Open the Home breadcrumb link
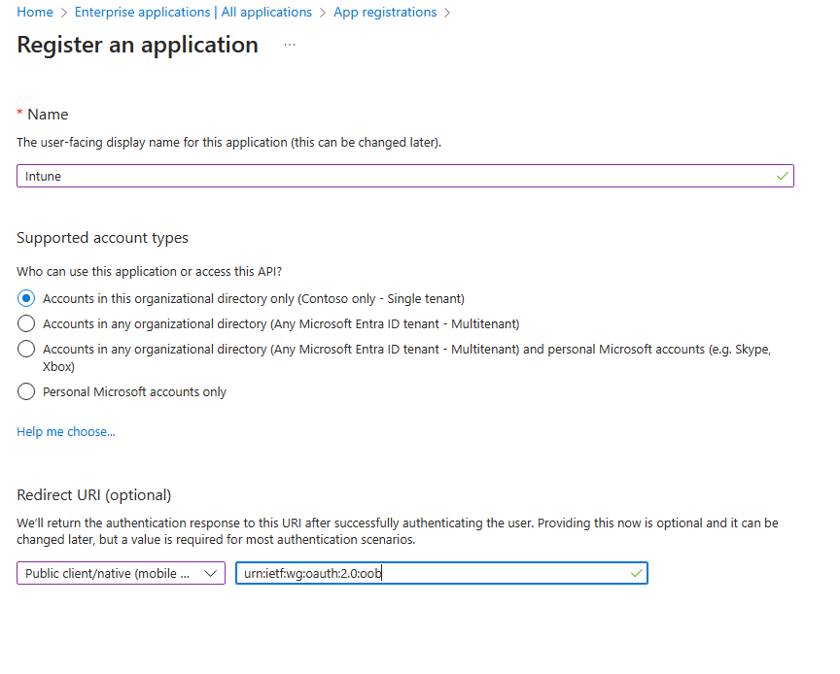Image resolution: width=840 pixels, height=674 pixels. tap(35, 12)
